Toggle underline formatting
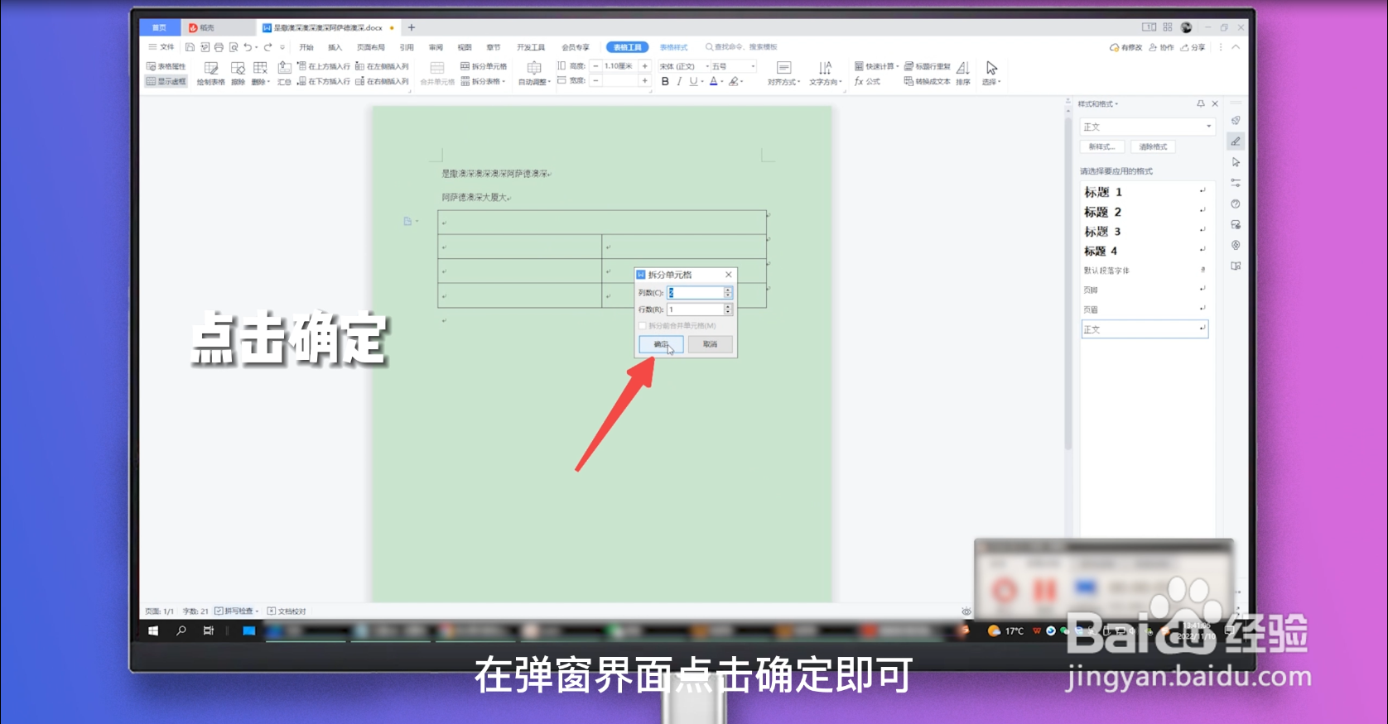The width and height of the screenshot is (1388, 724). point(693,81)
